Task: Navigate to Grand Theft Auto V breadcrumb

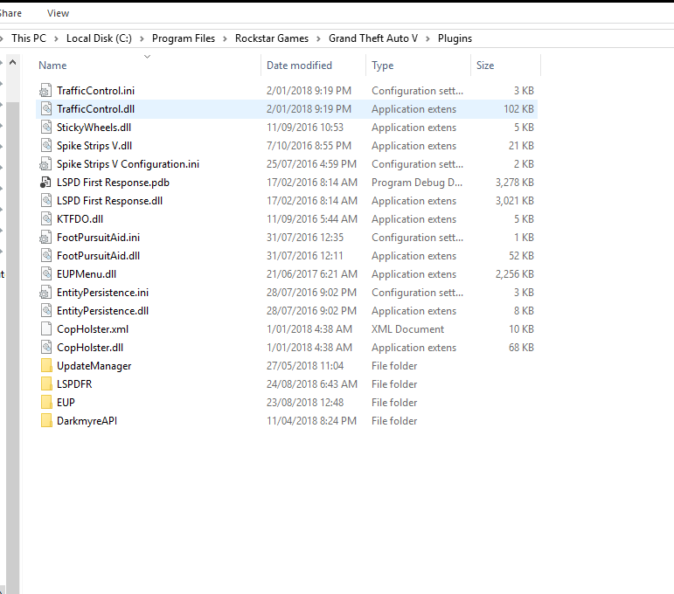Action: [373, 38]
